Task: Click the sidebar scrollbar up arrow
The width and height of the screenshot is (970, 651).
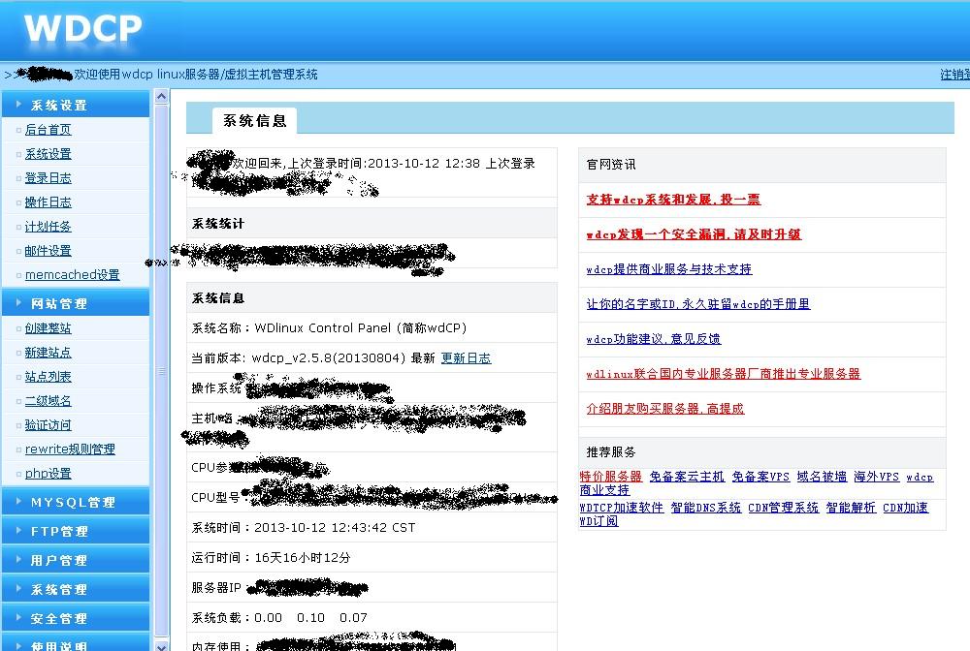Action: pos(161,96)
